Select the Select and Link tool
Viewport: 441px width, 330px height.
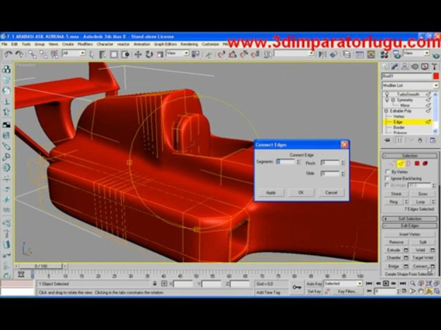[x=32, y=54]
